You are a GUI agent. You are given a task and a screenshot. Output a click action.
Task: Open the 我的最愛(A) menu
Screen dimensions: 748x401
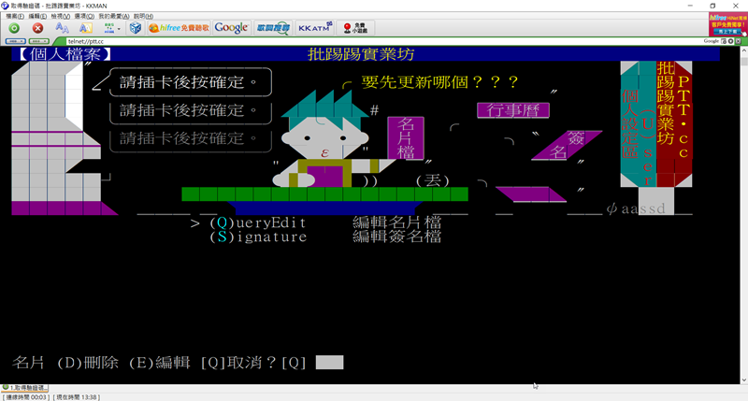tap(113, 16)
